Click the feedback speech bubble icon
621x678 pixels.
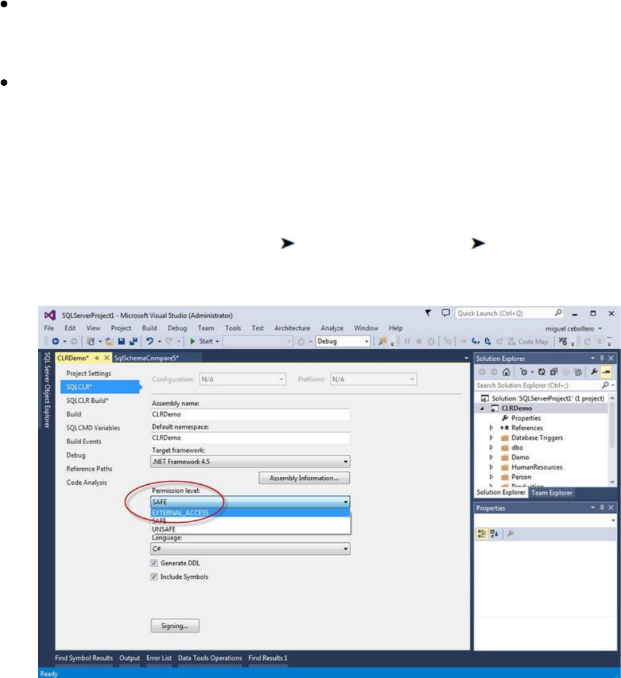pyautogui.click(x=445, y=312)
